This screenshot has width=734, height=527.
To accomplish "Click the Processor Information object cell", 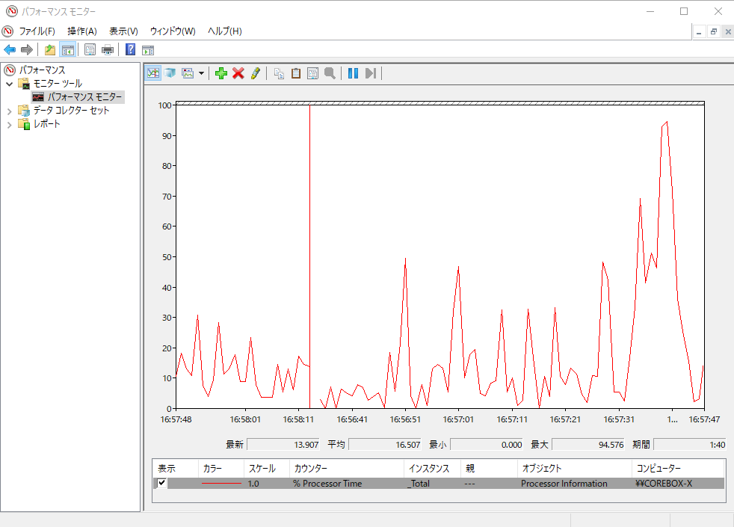I will point(564,484).
